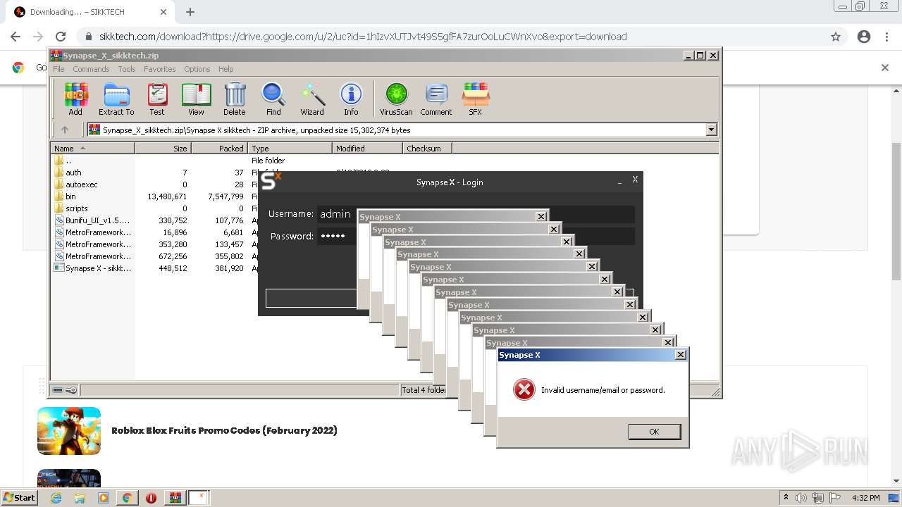Click the red error icon in dialog
Screen dimensions: 902x507
click(x=524, y=389)
